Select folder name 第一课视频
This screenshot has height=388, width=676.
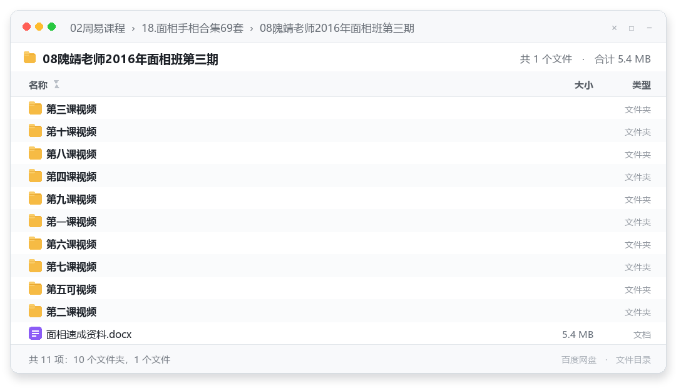71,222
